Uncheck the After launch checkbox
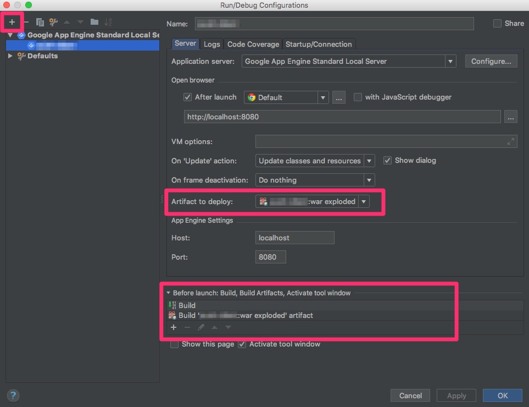 [x=188, y=97]
